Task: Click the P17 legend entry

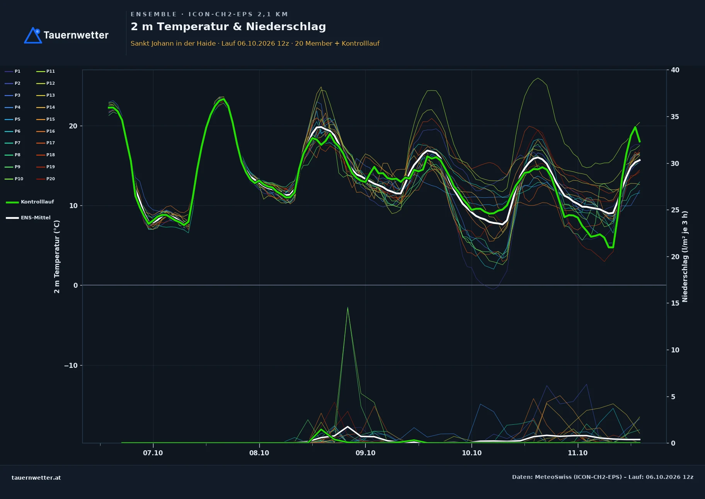Action: (x=46, y=143)
